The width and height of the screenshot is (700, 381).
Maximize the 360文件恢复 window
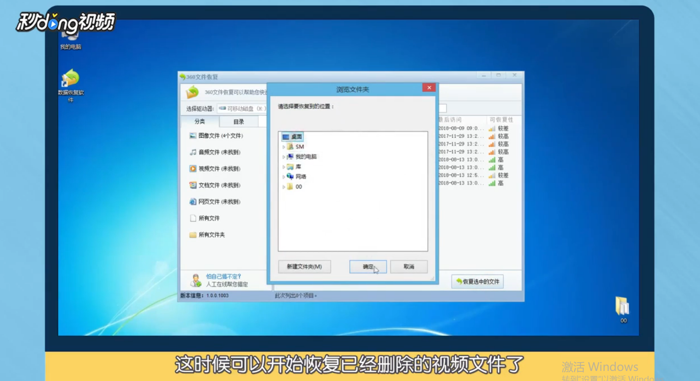pyautogui.click(x=499, y=76)
